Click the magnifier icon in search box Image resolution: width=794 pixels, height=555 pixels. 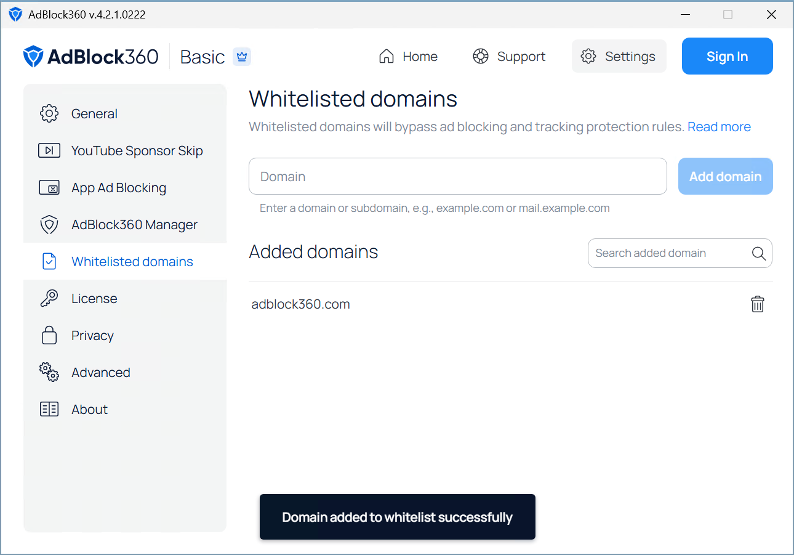coord(759,253)
